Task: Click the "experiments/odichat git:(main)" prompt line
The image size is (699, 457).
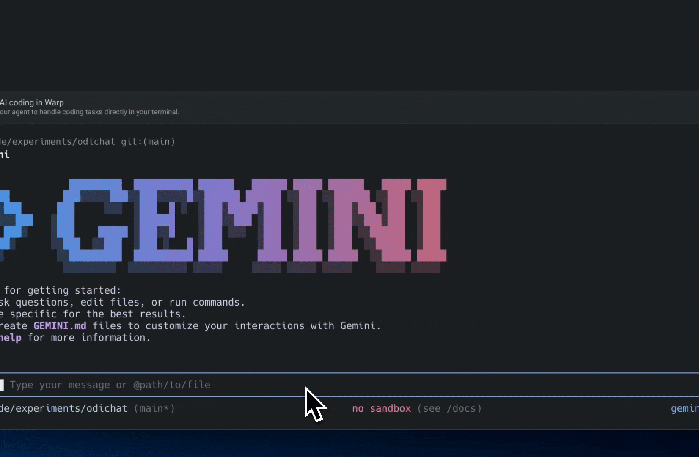Action: (88, 142)
